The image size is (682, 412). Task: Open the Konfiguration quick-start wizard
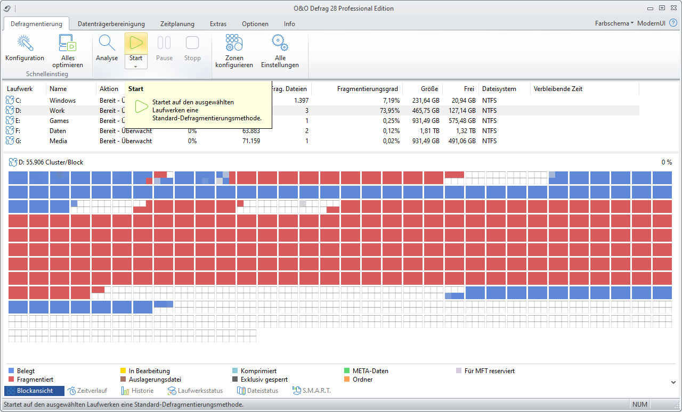(25, 49)
